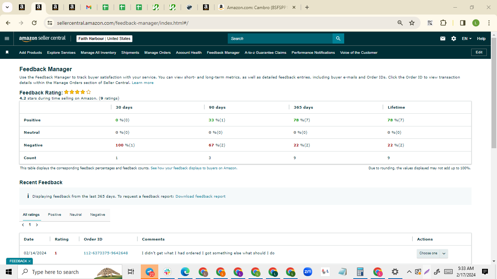Expand the Choose one actions dropdown
Image resolution: width=497 pixels, height=279 pixels.
coord(432,253)
